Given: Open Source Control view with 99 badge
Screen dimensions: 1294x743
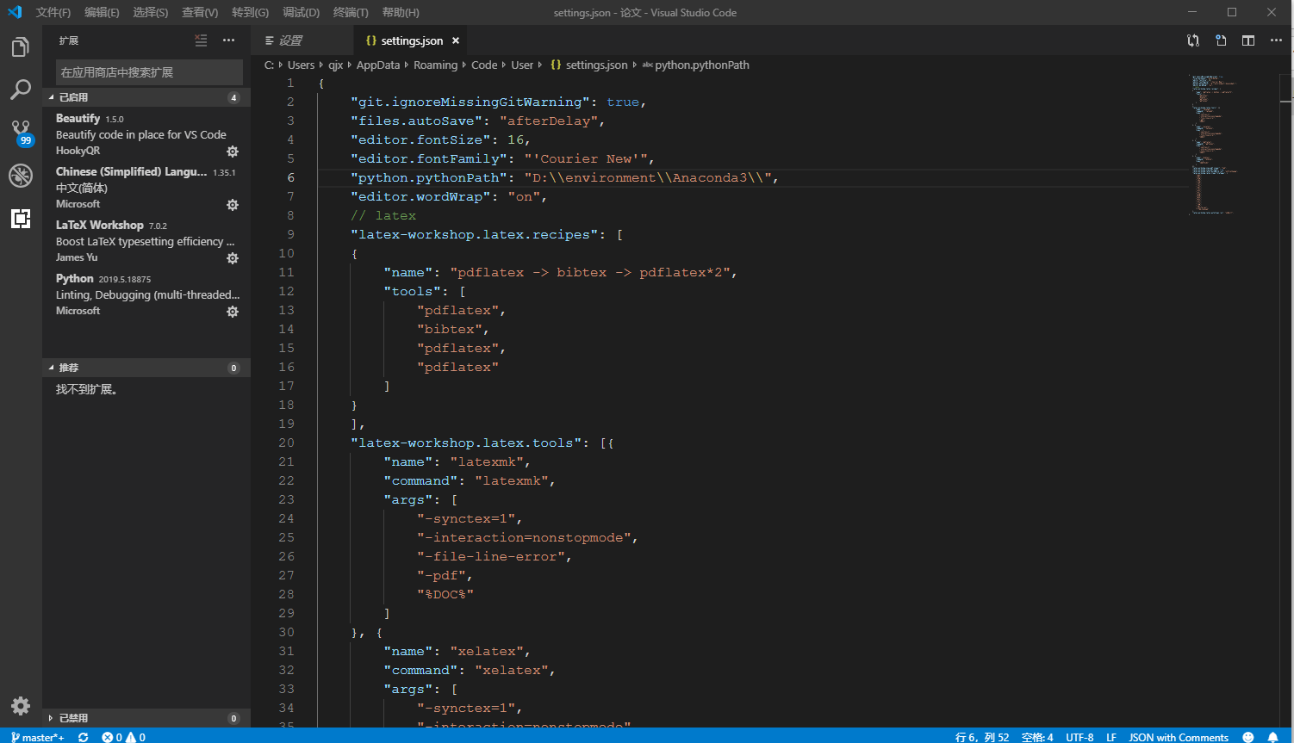Looking at the screenshot, I should pyautogui.click(x=21, y=133).
